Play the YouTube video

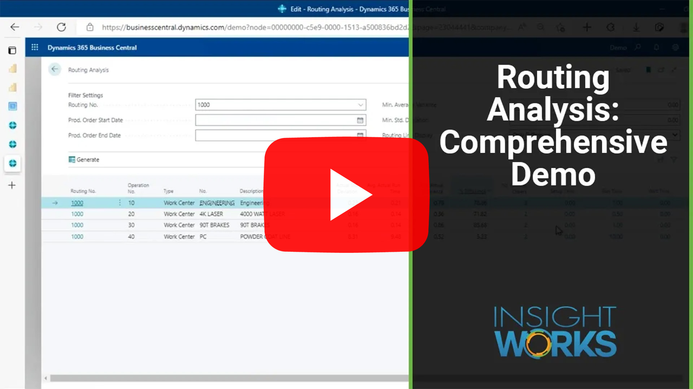(x=346, y=194)
